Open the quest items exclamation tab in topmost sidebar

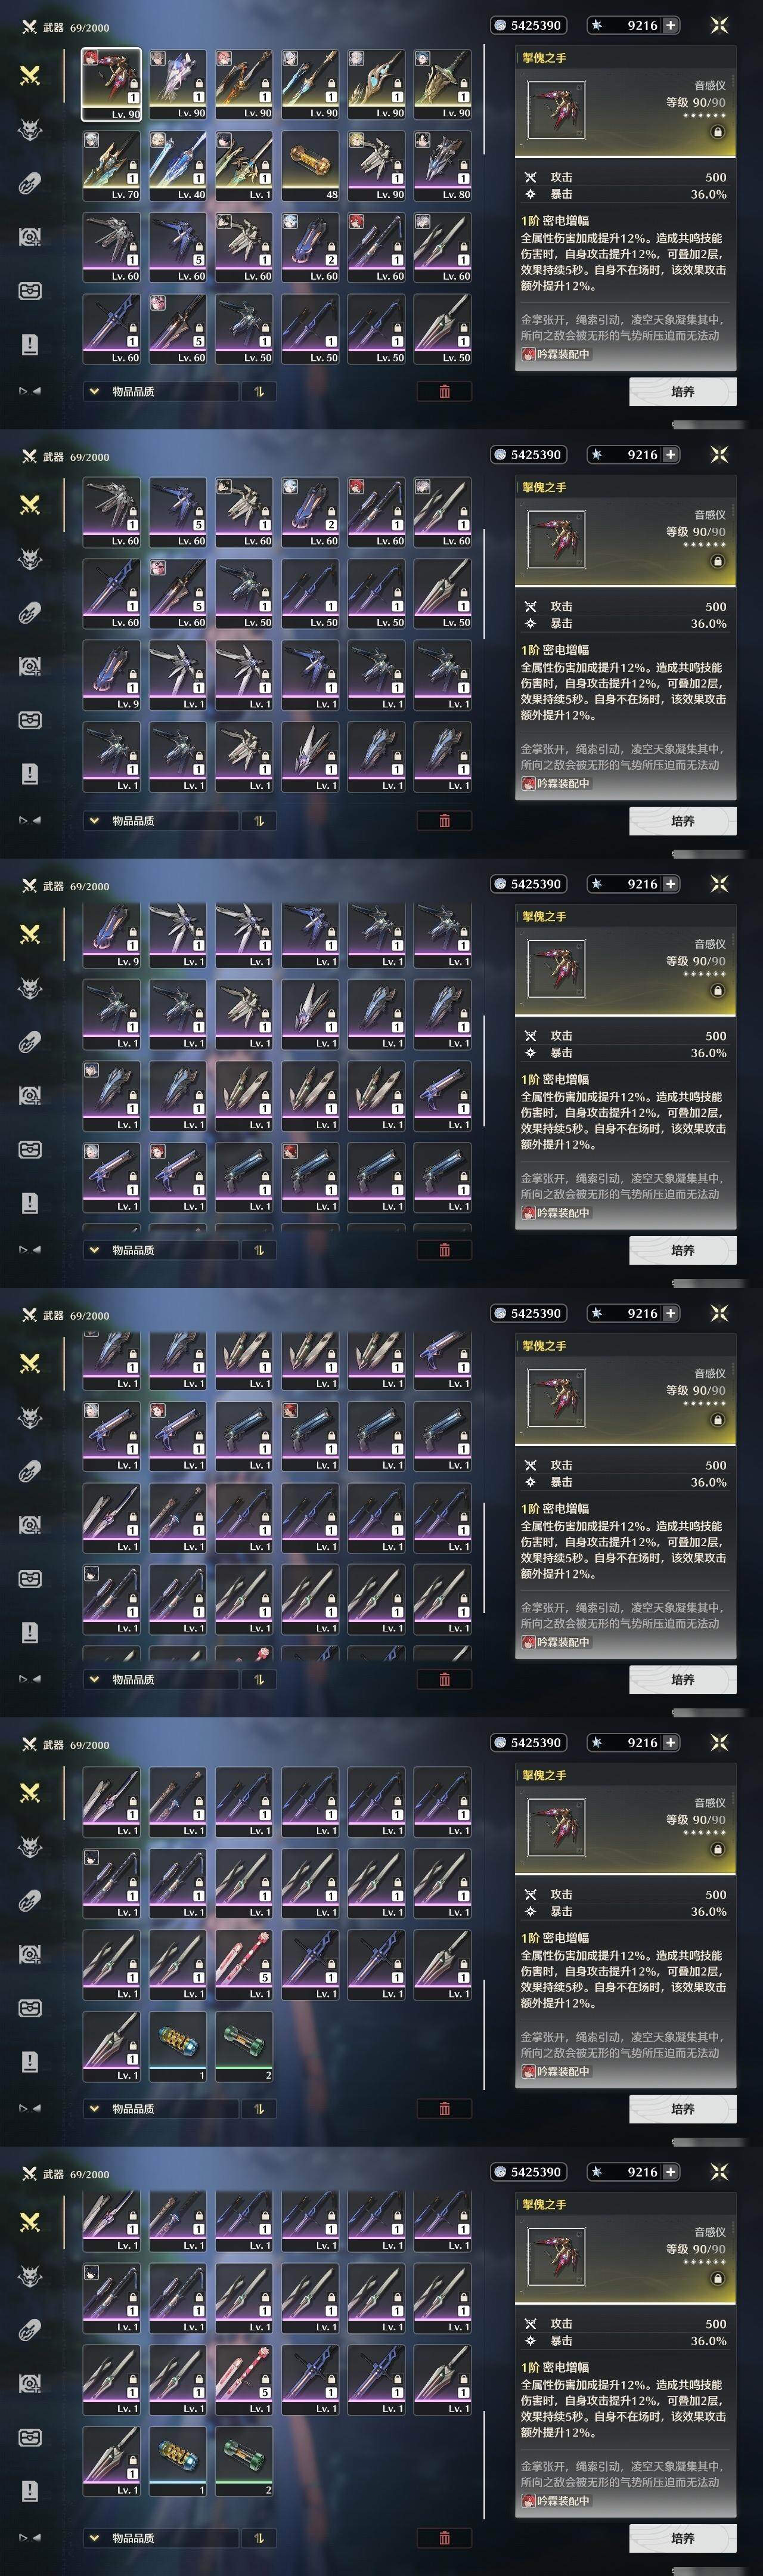(x=30, y=344)
